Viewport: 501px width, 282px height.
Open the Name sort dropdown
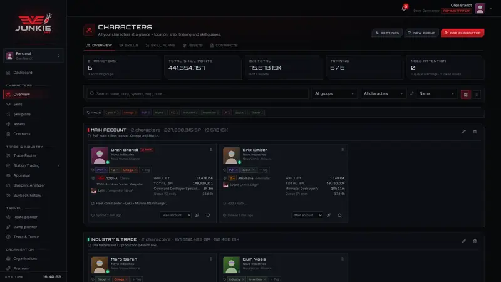[x=436, y=93]
